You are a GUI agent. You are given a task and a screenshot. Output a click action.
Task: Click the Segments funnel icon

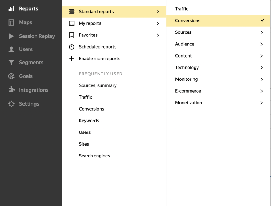pyautogui.click(x=11, y=62)
